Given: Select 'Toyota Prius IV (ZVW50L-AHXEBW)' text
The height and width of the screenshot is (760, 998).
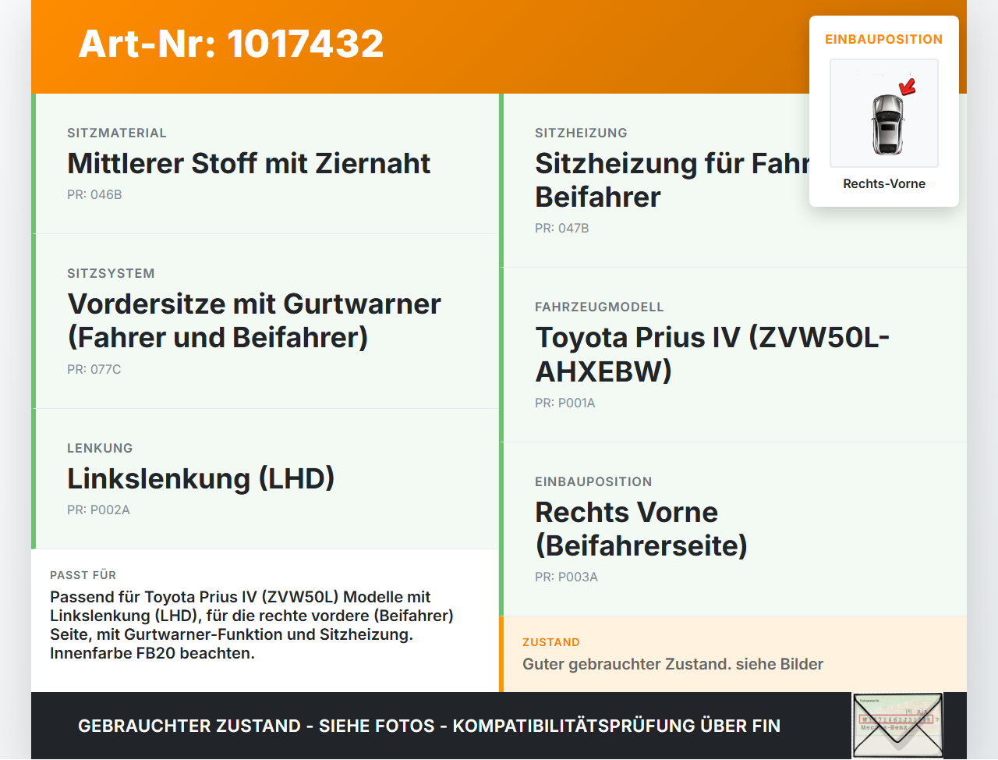Looking at the screenshot, I should pyautogui.click(x=712, y=354).
